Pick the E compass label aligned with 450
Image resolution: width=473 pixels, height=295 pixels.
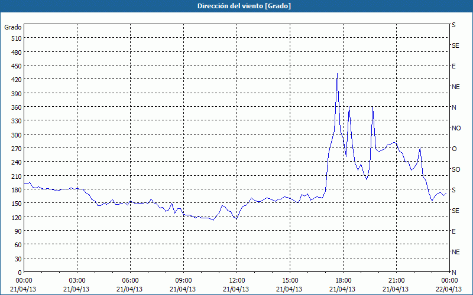click(453, 66)
